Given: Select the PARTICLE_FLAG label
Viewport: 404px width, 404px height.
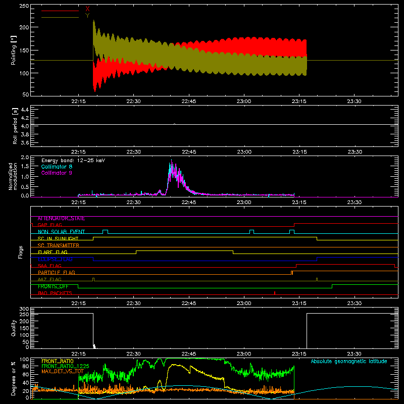Looking at the screenshot, I should 57,273.
